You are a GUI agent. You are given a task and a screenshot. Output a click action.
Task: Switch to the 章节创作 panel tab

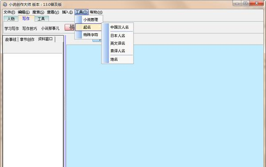(x=27, y=39)
